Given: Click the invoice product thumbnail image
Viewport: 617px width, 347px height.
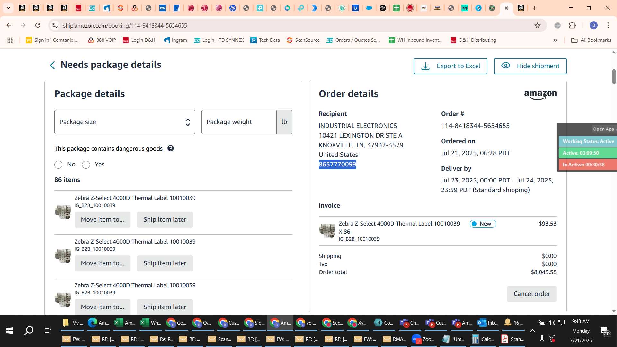Looking at the screenshot, I should 327,230.
